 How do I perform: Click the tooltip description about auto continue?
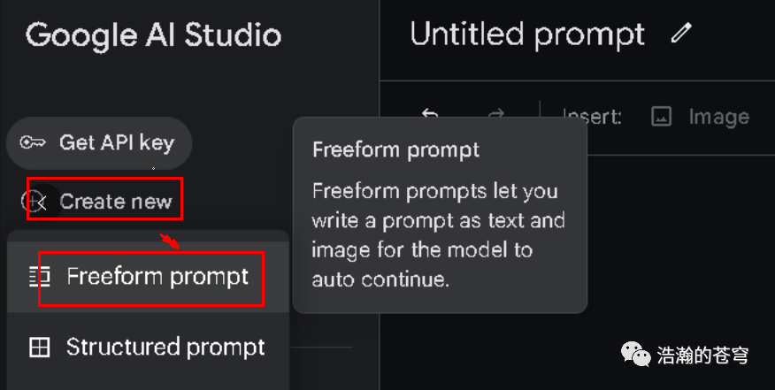439,234
